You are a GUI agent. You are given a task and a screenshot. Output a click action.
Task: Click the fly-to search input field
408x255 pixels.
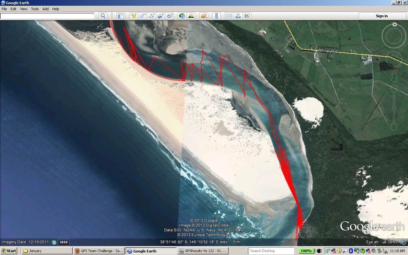[47, 16]
